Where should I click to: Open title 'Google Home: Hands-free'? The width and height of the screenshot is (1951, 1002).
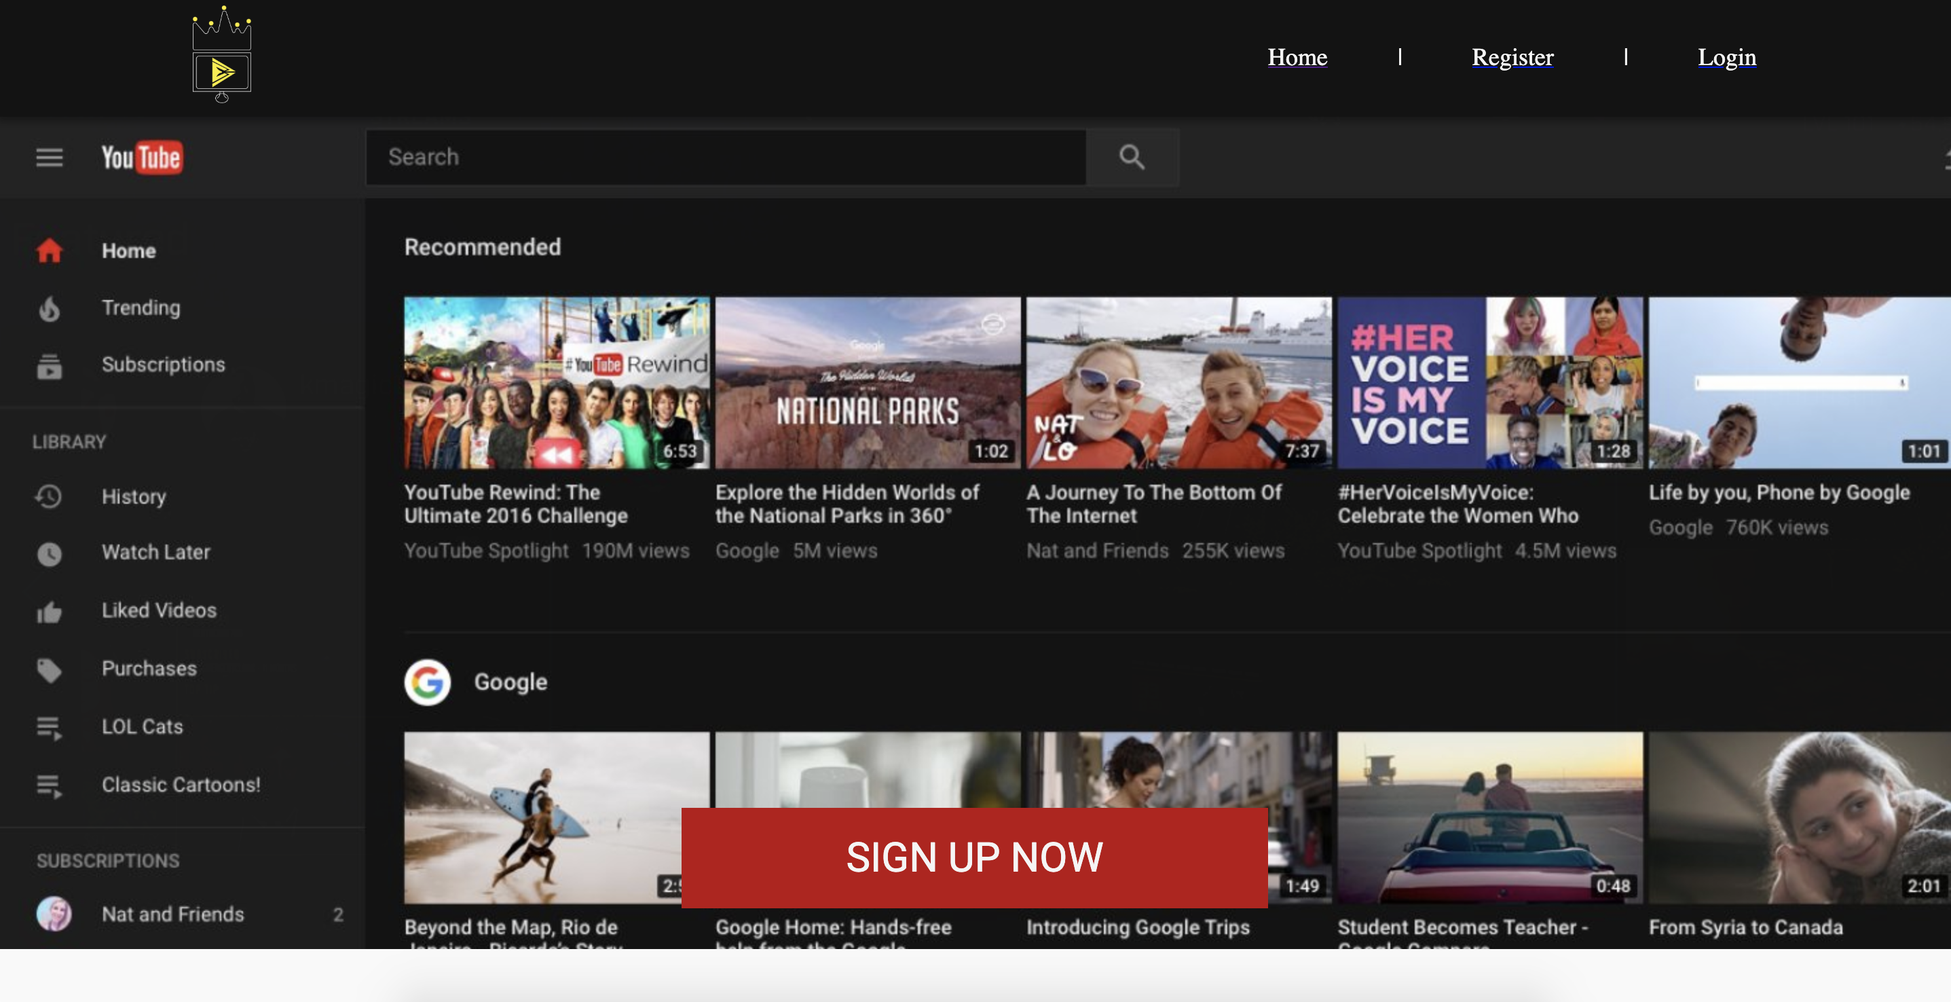pos(833,927)
